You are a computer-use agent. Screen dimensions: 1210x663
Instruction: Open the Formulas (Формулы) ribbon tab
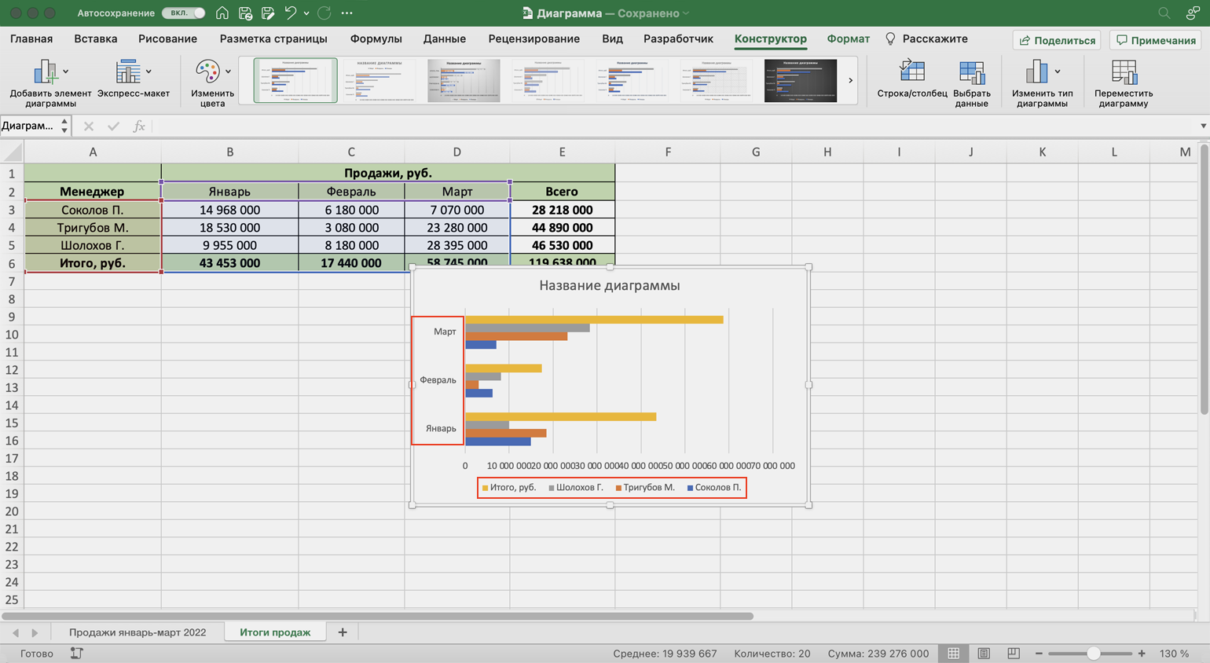tap(376, 38)
